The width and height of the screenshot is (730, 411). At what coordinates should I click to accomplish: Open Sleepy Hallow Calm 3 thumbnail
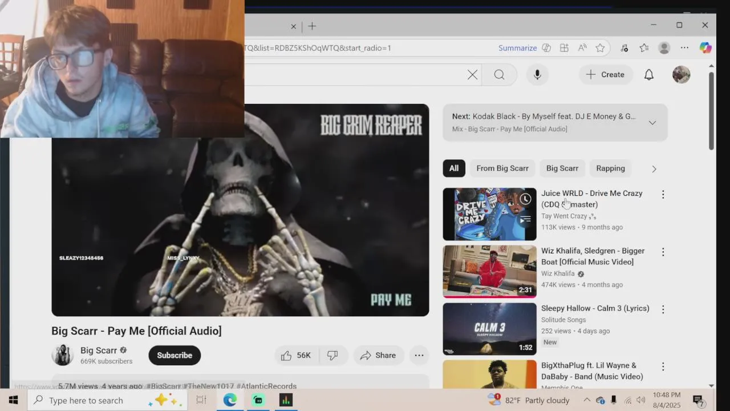pyautogui.click(x=489, y=329)
